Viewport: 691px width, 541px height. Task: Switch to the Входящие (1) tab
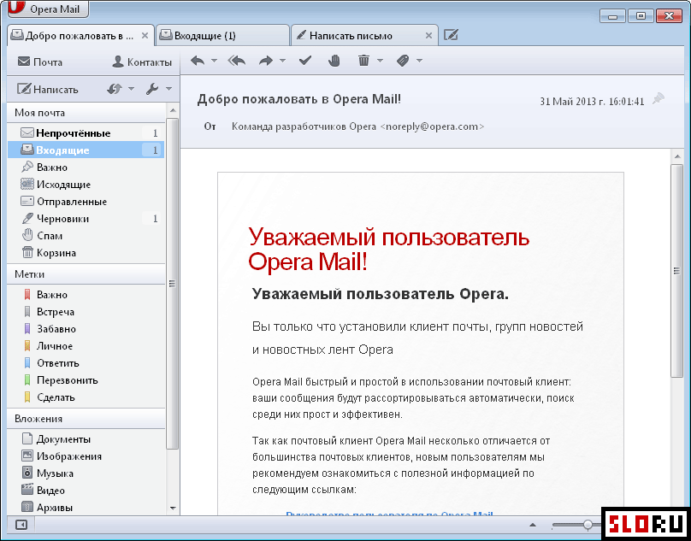coord(222,36)
